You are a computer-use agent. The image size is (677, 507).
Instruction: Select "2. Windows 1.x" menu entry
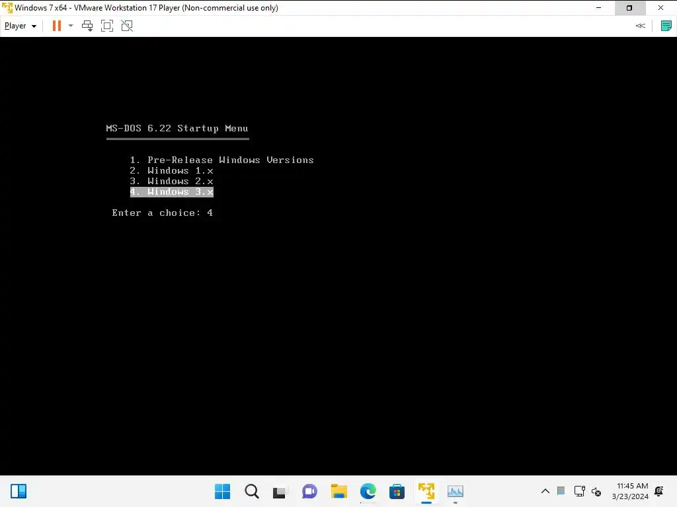coord(172,171)
